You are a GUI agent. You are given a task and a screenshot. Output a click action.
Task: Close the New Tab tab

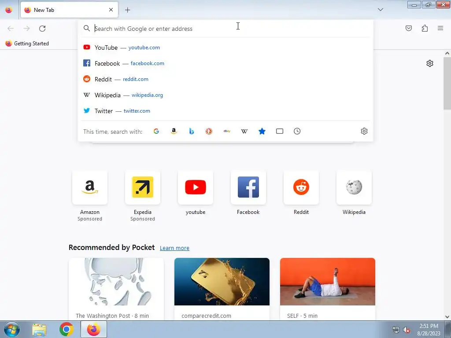tap(111, 10)
